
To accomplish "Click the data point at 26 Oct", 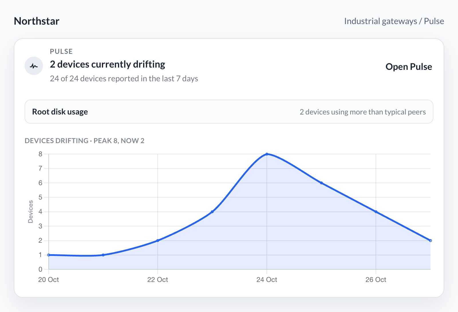I will [x=376, y=212].
